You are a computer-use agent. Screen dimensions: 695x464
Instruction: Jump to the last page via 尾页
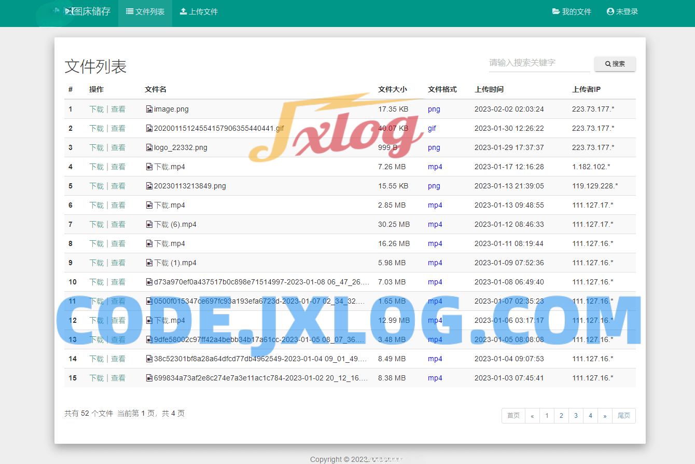[623, 415]
